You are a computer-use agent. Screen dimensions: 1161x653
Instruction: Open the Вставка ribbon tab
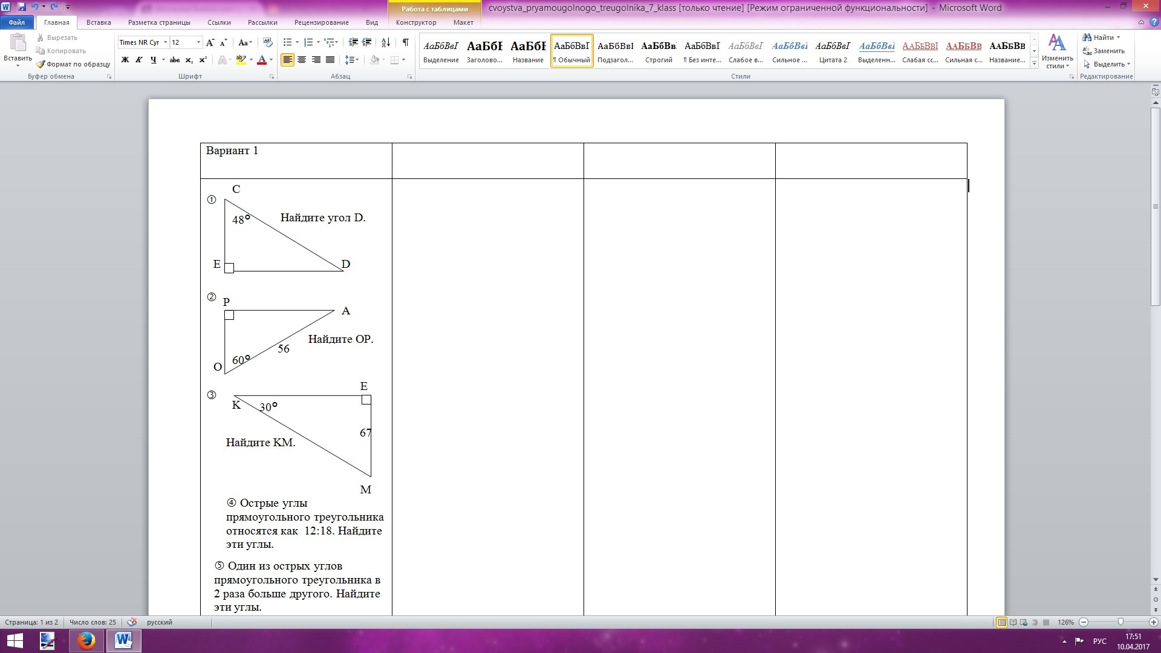99,22
